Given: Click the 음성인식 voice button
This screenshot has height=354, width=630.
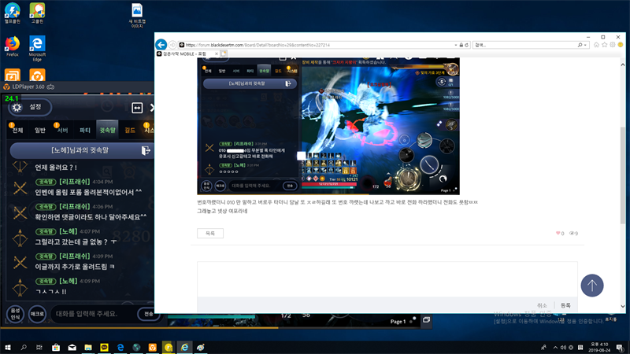Looking at the screenshot, I should (x=15, y=314).
